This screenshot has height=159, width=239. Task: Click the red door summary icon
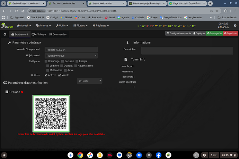[148, 26]
